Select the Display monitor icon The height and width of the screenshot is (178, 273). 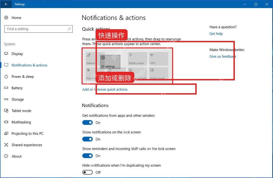pos(6,54)
